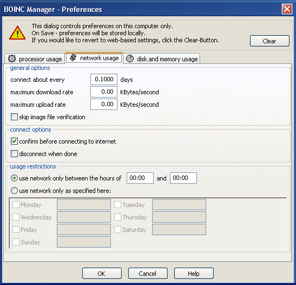Image resolution: width=296 pixels, height=285 pixels.
Task: Click the network start hour field
Action: point(140,178)
